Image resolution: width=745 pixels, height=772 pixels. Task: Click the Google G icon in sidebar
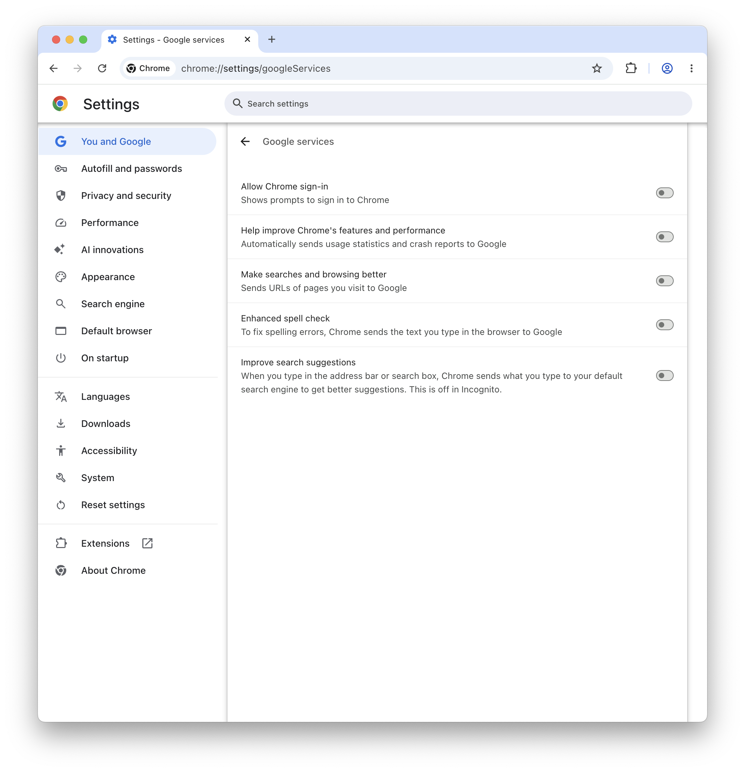point(61,141)
